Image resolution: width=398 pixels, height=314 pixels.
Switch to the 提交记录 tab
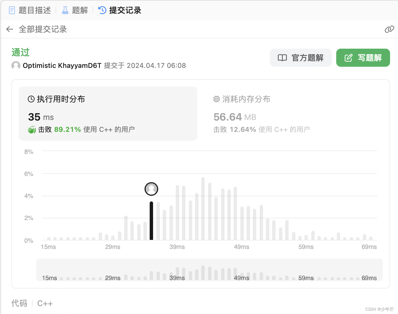pos(120,10)
